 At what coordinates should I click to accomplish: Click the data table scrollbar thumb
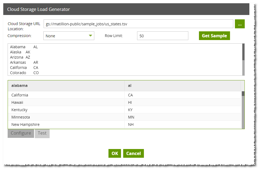click(243, 94)
